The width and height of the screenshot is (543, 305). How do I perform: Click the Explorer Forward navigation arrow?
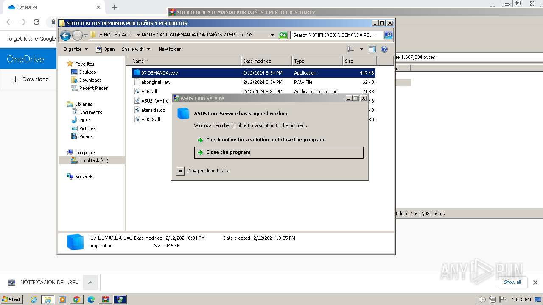point(77,35)
